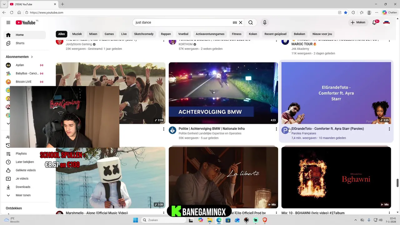Open the Bitcoin LIVE subscription

pos(25,82)
